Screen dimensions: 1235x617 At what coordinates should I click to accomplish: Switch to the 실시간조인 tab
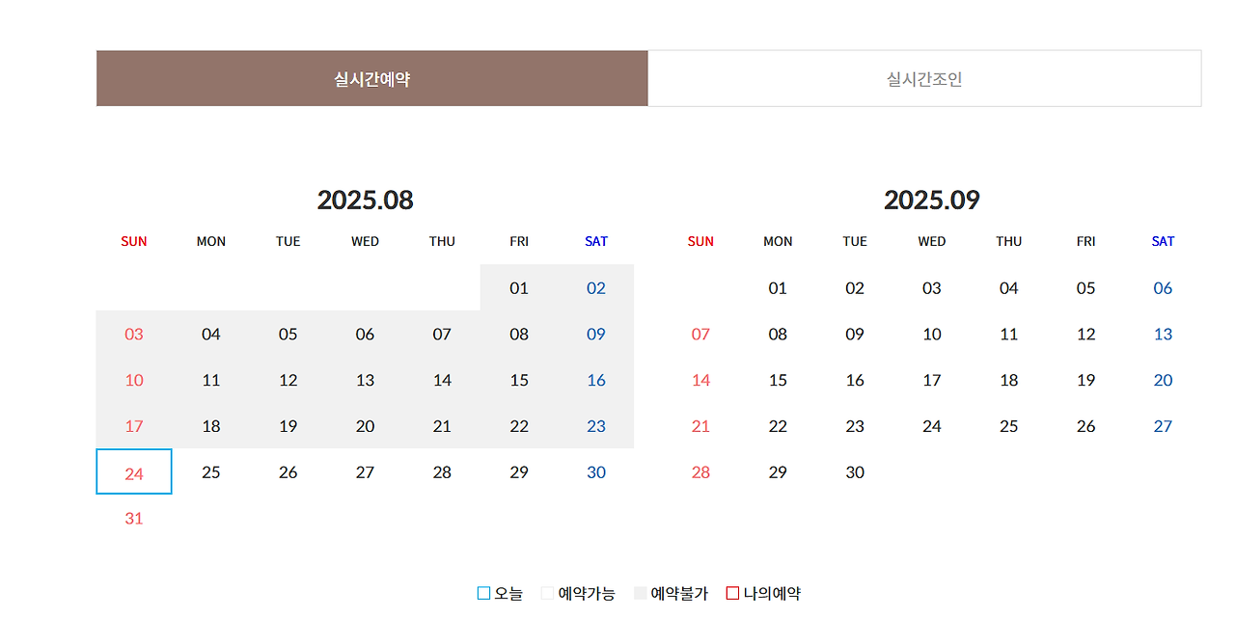click(x=923, y=78)
